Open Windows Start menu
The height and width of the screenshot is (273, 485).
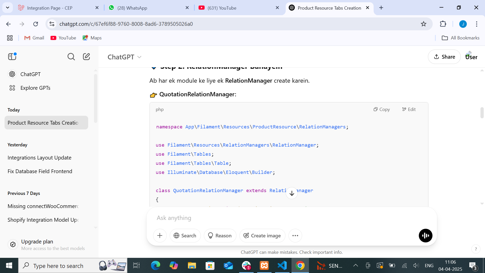9,265
